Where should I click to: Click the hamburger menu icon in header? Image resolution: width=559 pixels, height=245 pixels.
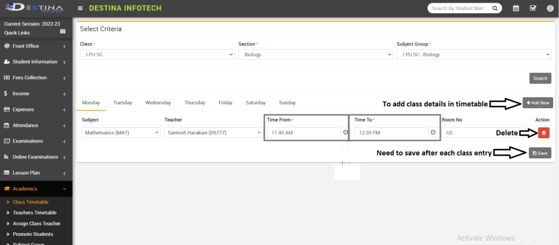pyautogui.click(x=80, y=8)
